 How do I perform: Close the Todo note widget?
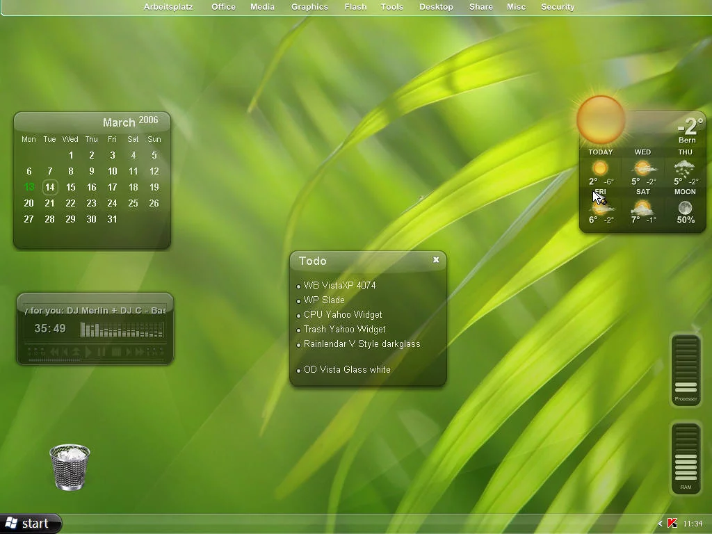click(x=436, y=259)
